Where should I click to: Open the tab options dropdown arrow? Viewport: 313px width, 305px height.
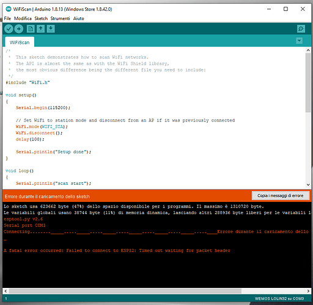pyautogui.click(x=299, y=41)
